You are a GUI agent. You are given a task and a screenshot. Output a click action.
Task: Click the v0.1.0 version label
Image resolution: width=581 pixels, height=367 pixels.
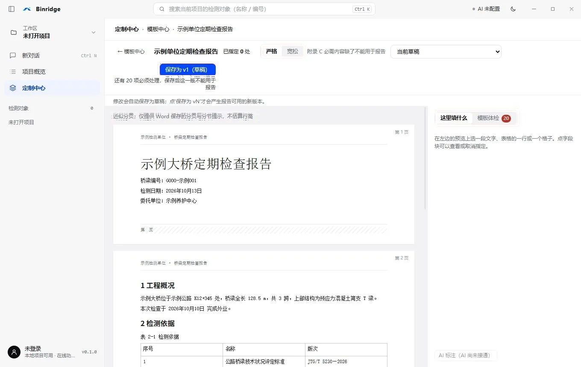click(x=89, y=352)
